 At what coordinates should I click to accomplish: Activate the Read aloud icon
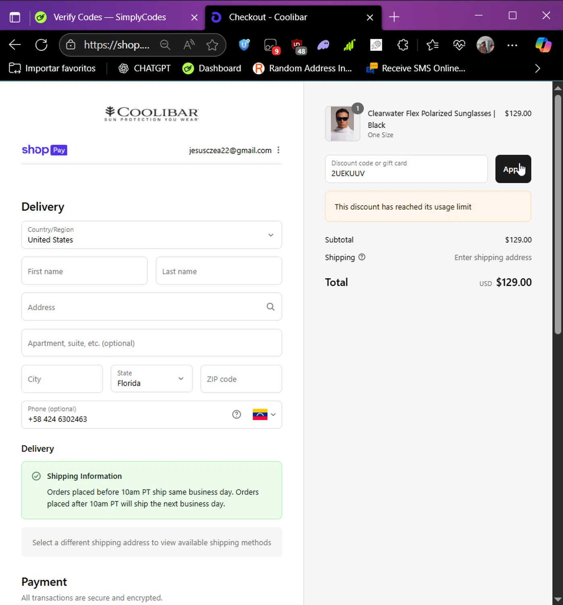coord(189,45)
